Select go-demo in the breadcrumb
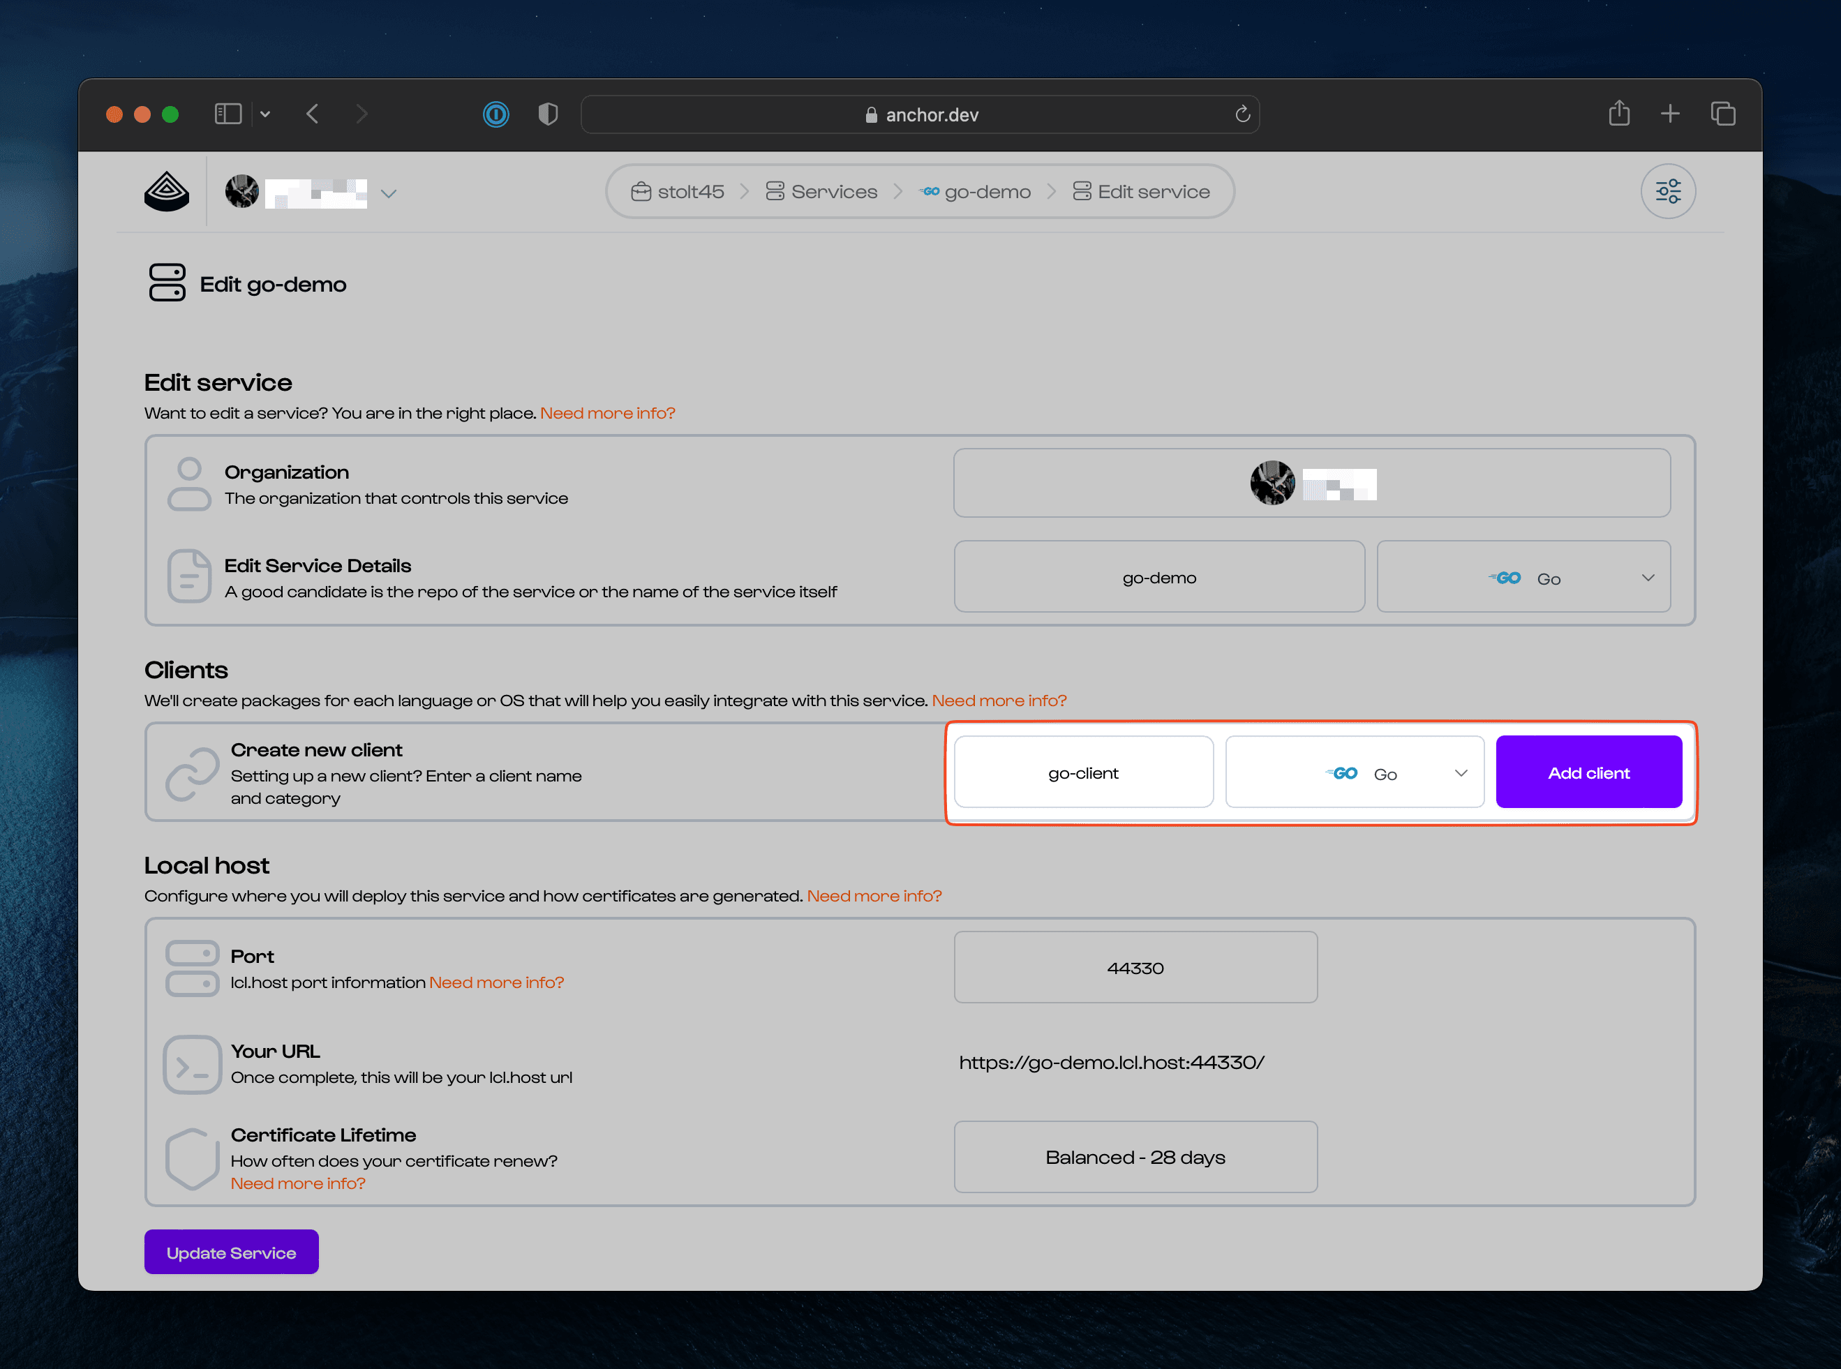 pyautogui.click(x=987, y=190)
